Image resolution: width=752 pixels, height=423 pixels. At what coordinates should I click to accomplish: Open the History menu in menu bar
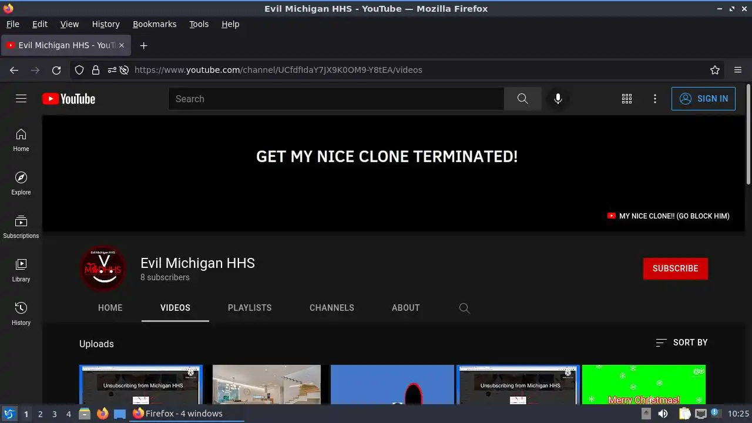click(x=106, y=24)
